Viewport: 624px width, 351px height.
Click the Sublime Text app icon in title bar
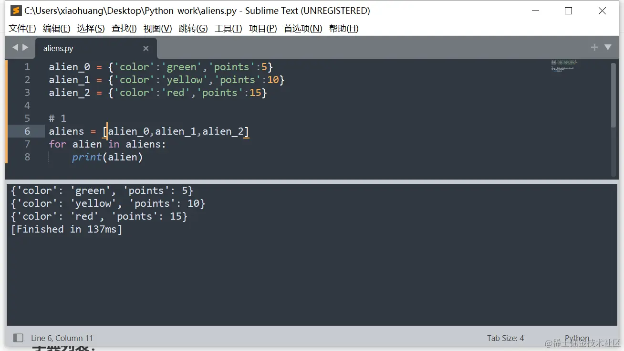coord(17,11)
